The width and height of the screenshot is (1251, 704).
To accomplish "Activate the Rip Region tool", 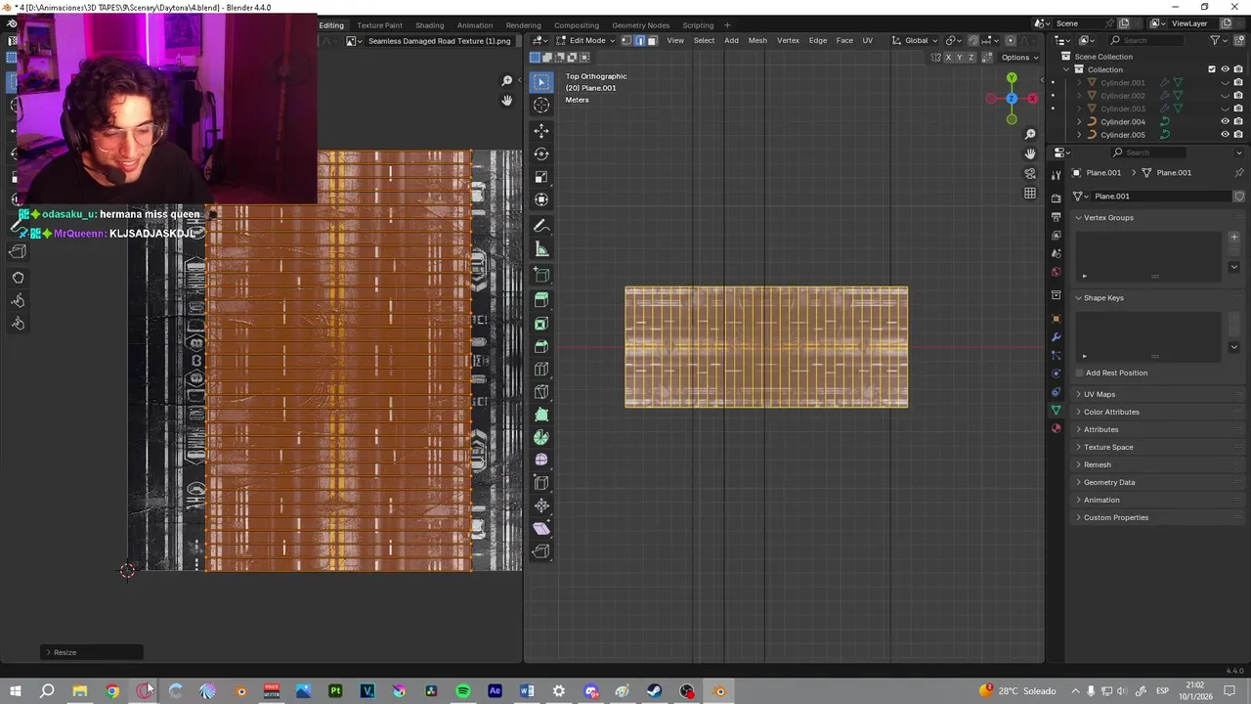I will (541, 551).
